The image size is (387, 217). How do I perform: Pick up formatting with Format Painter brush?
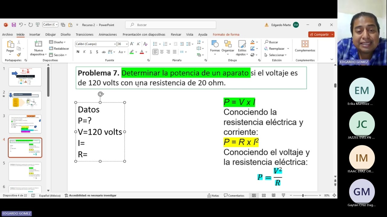[x=19, y=55]
